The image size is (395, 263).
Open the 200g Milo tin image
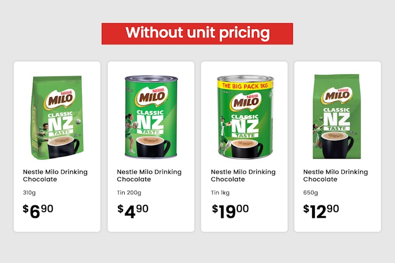click(x=151, y=117)
